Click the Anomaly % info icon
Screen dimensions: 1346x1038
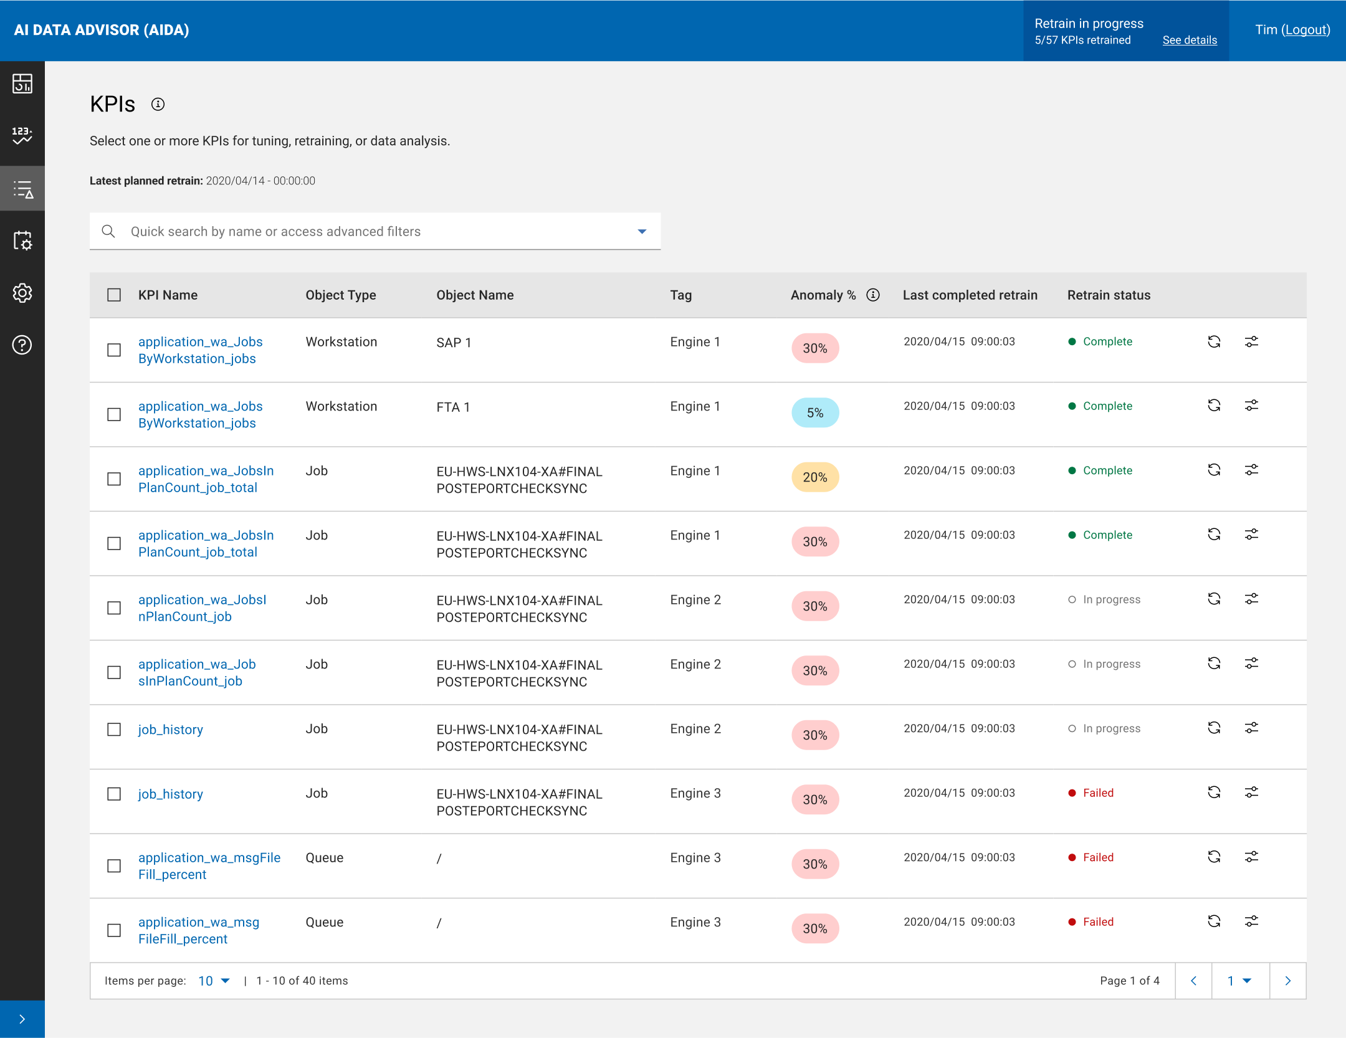pyautogui.click(x=873, y=295)
